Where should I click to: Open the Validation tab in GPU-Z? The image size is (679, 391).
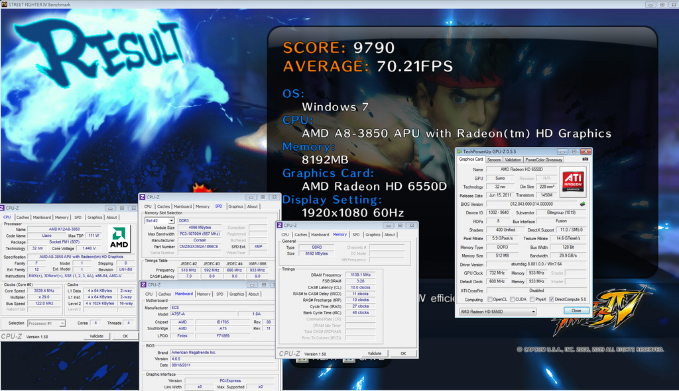(x=513, y=160)
